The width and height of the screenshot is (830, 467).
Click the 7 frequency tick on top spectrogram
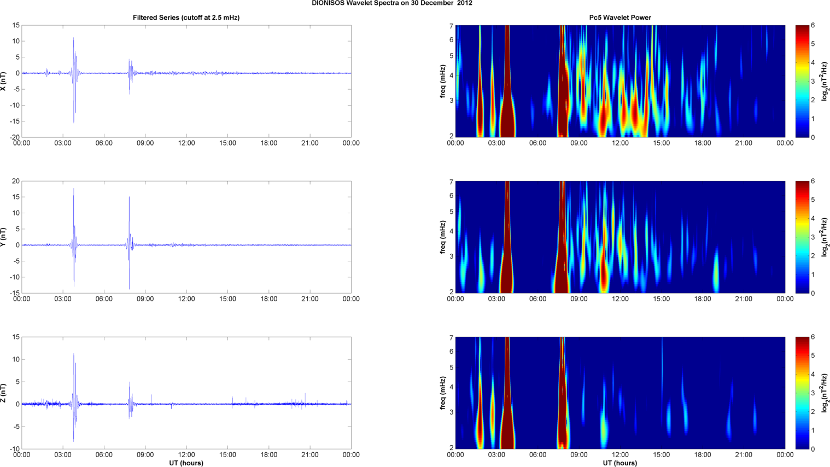(x=452, y=26)
